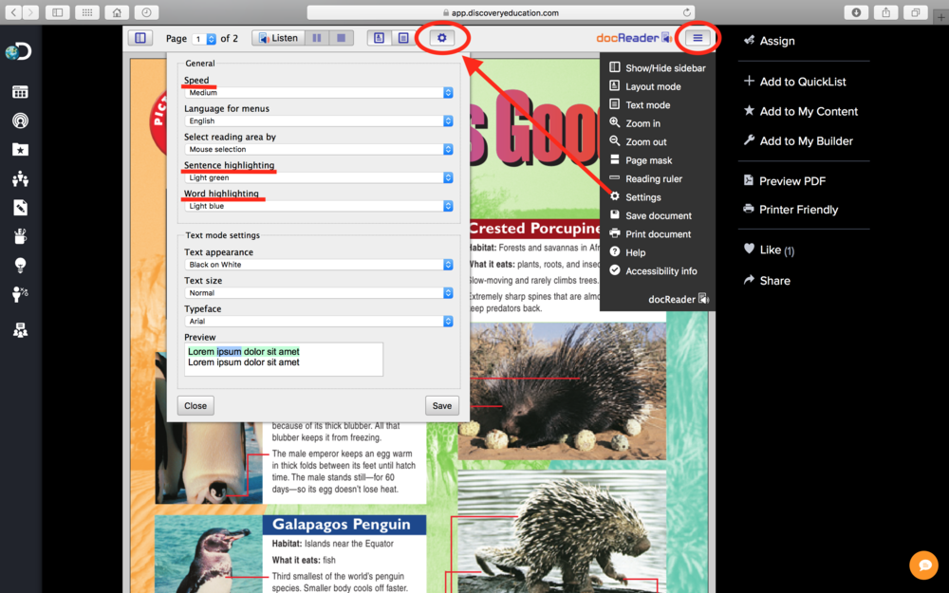Change the Text size dropdown
The height and width of the screenshot is (593, 949).
(319, 293)
